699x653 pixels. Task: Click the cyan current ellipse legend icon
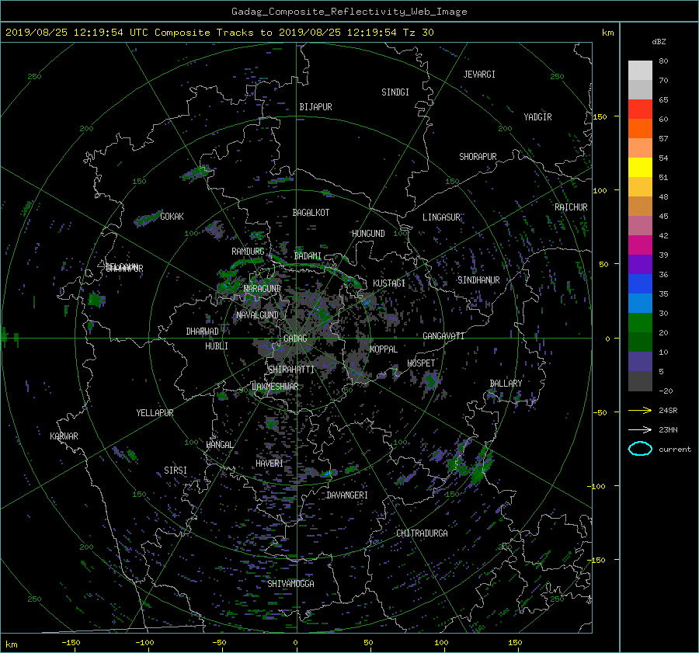point(640,449)
